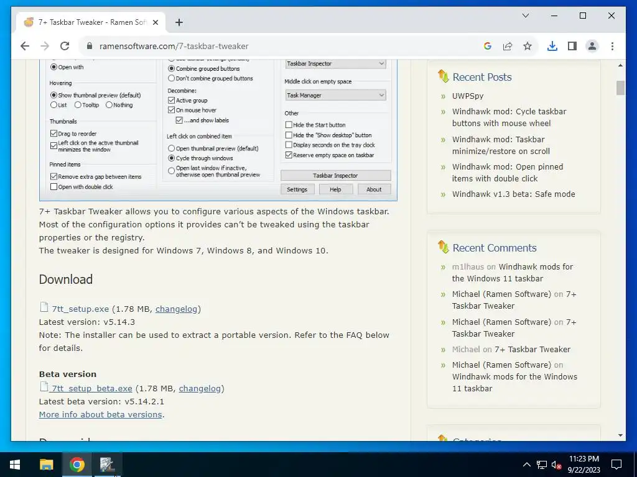Viewport: 637px width, 477px height.
Task: Click the forward navigation arrow
Action: coord(45,46)
